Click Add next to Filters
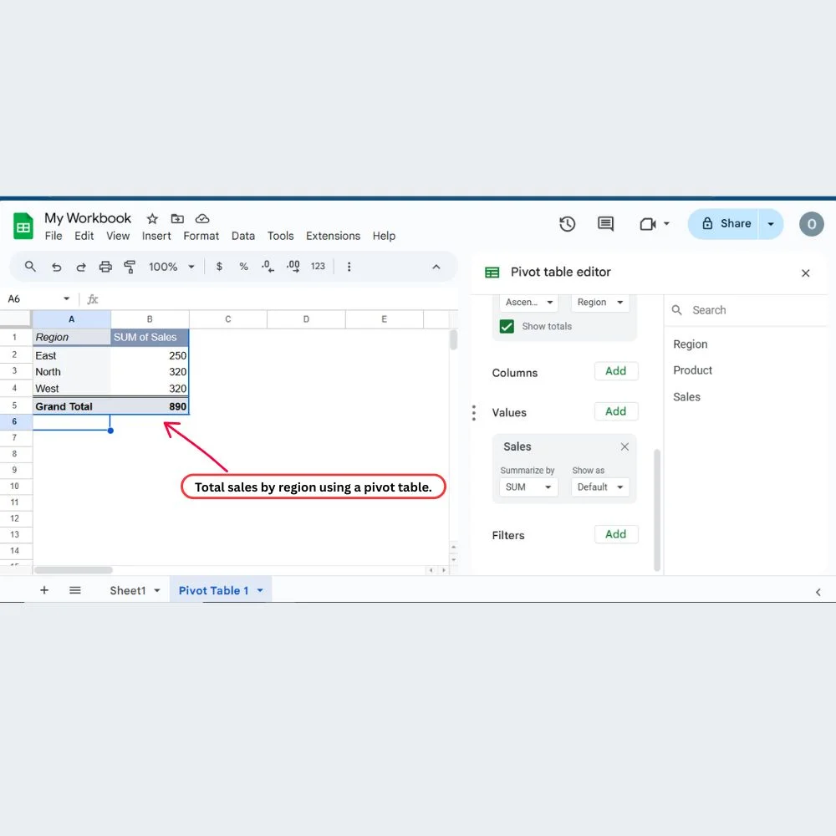The image size is (836, 836). [x=616, y=534]
